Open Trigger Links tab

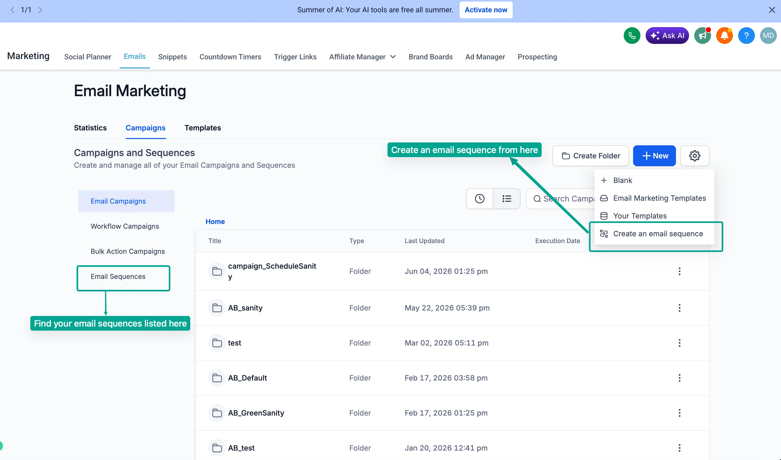[x=295, y=57]
